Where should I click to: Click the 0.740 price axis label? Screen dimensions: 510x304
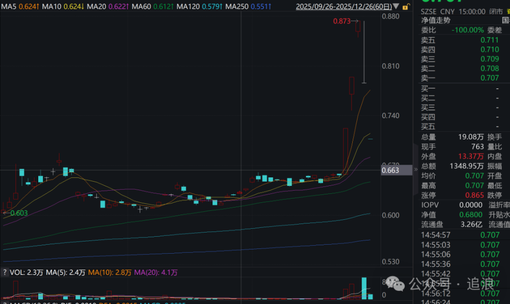pyautogui.click(x=390, y=115)
